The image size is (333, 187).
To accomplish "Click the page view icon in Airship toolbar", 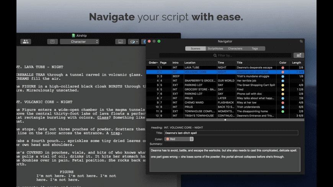I will (52, 42).
